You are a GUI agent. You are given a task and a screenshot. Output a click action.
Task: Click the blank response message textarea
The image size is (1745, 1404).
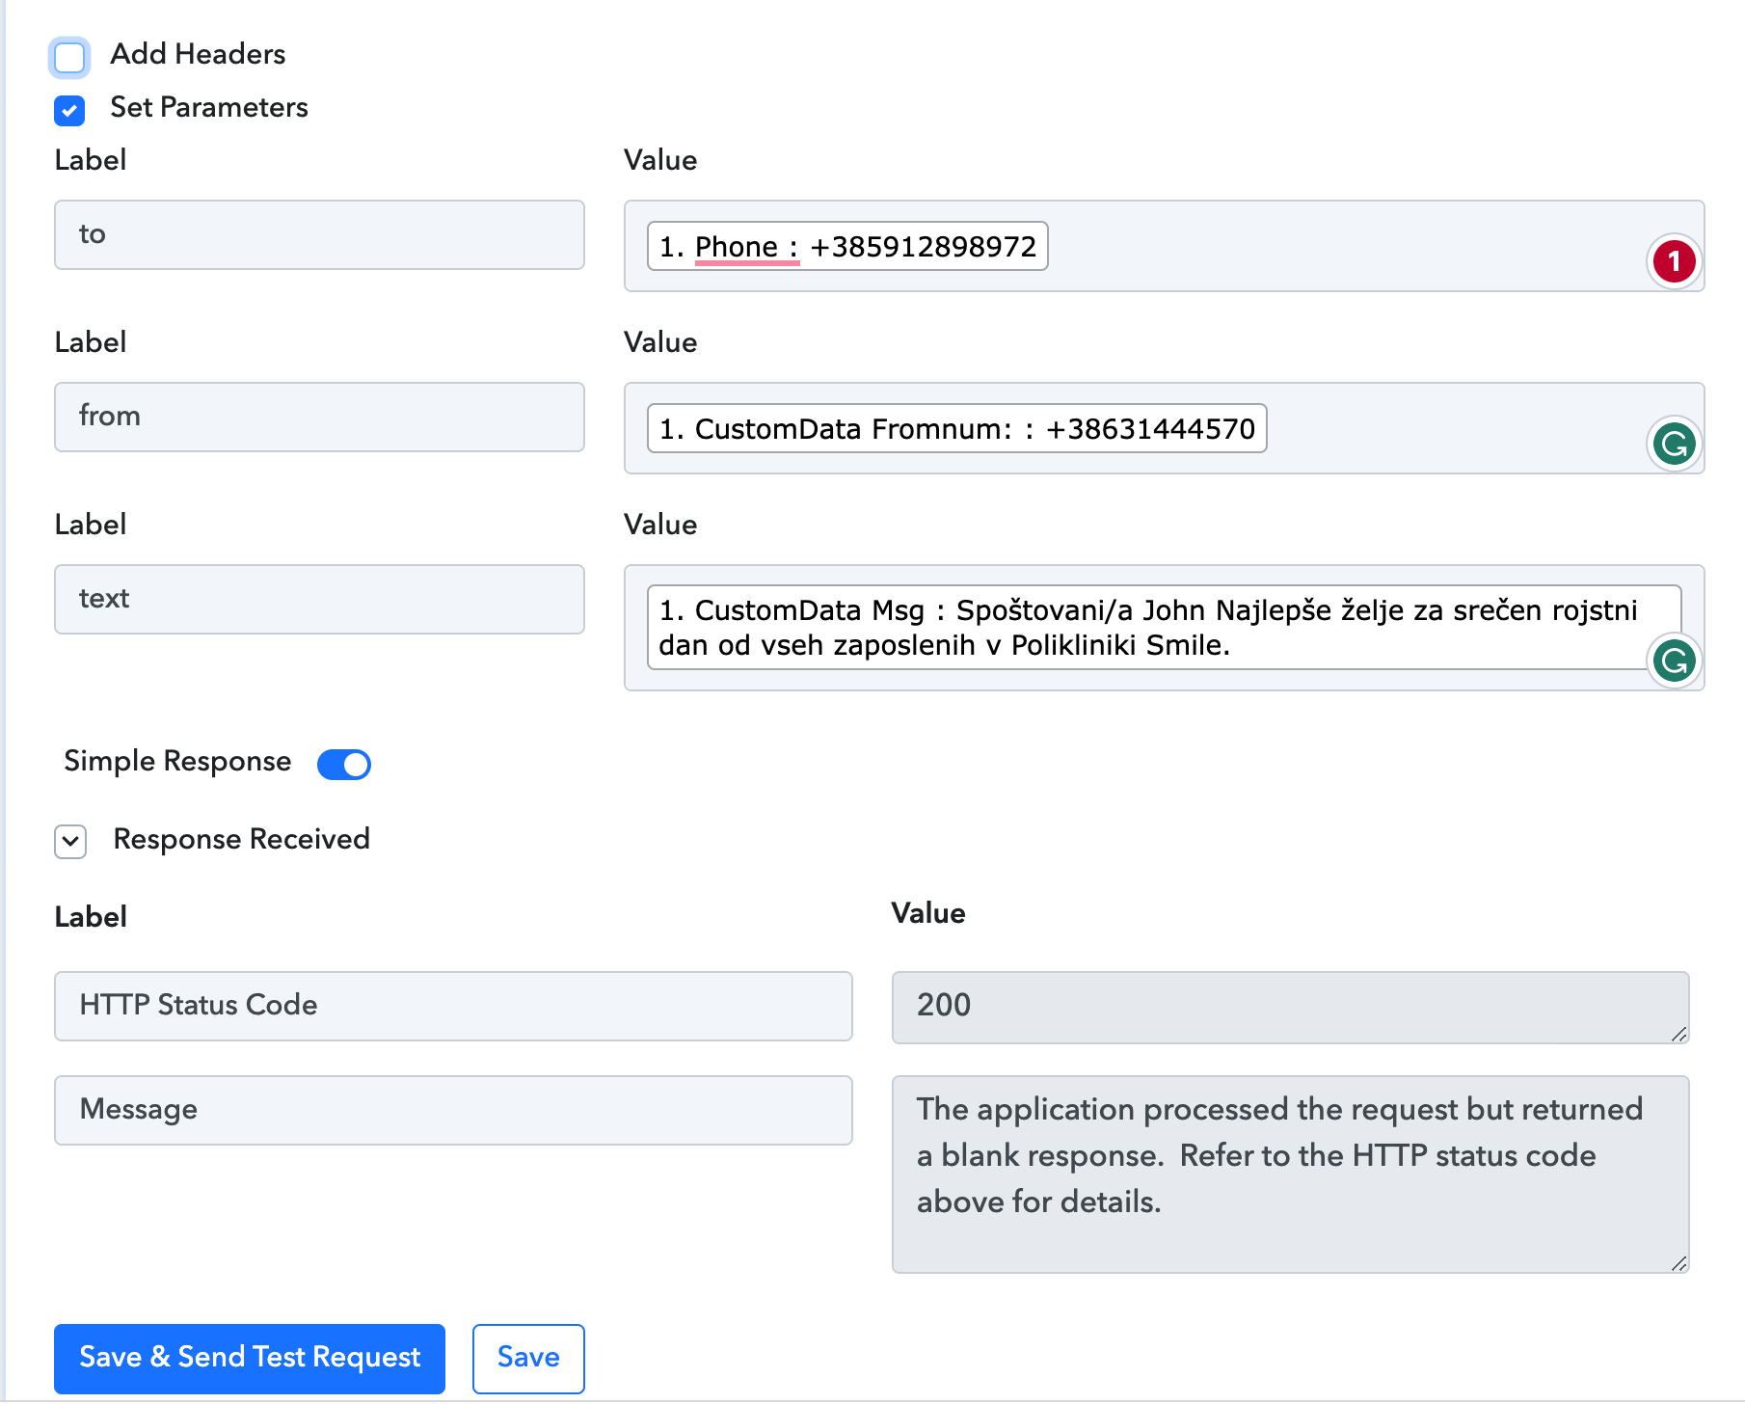[1290, 1174]
